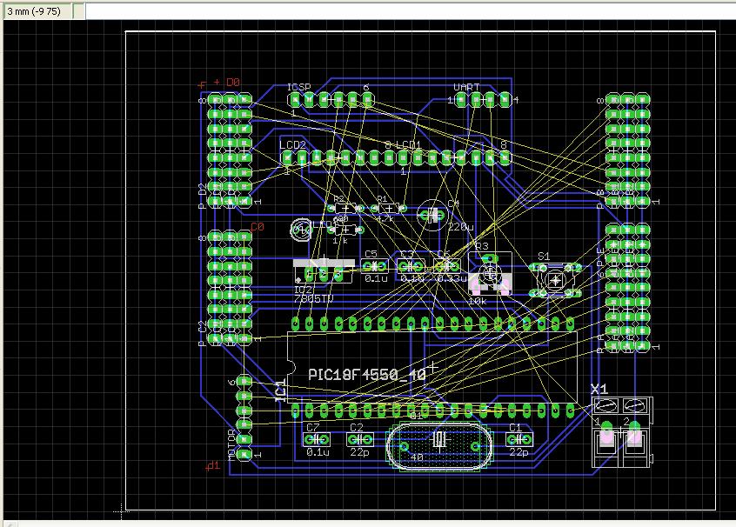The height and width of the screenshot is (527, 736).
Task: Click the ICSP header label
Action: click(x=299, y=87)
